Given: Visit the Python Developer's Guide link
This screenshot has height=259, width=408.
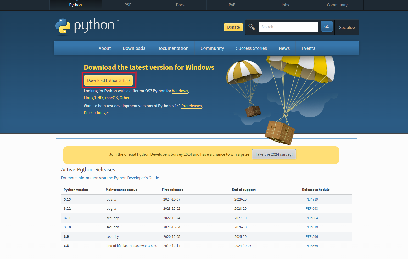Looking at the screenshot, I should click(136, 178).
